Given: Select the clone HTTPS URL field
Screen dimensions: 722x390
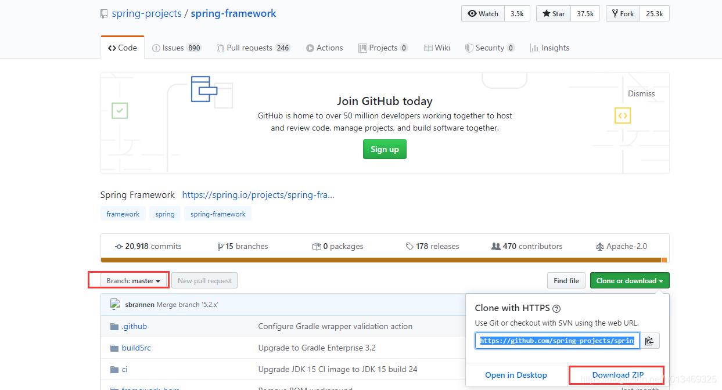Looking at the screenshot, I should (x=557, y=341).
